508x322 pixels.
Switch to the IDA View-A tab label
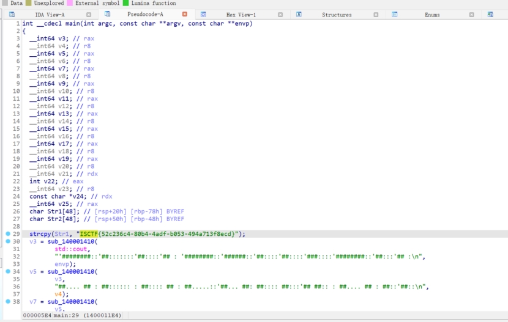49,14
